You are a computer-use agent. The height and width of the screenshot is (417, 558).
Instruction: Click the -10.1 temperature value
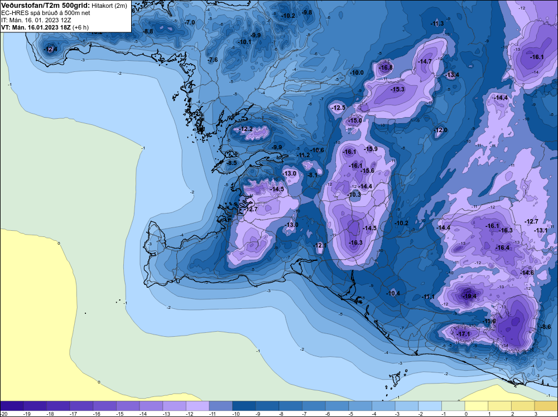[x=244, y=42]
